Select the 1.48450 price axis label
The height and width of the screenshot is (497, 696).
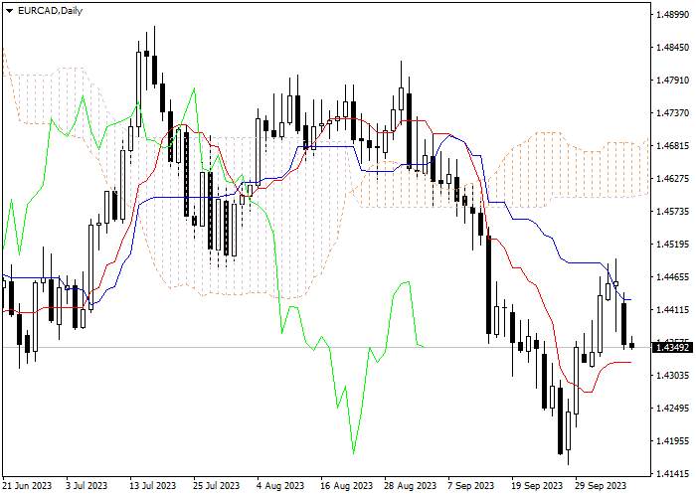tap(672, 48)
